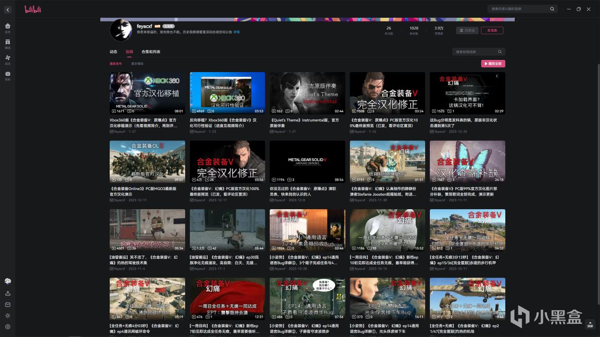The height and width of the screenshot is (337, 600).
Task: Open the 05:44 ep30 video thumbnail
Action: point(227,230)
